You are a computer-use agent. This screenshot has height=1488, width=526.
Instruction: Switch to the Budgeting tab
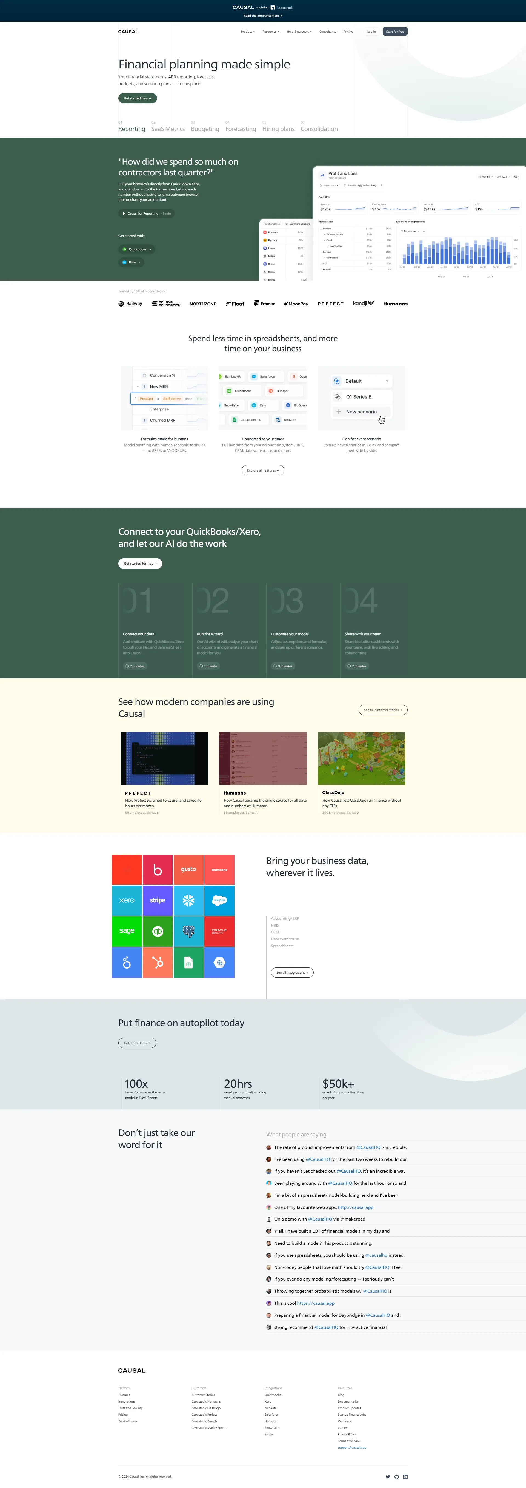(205, 127)
